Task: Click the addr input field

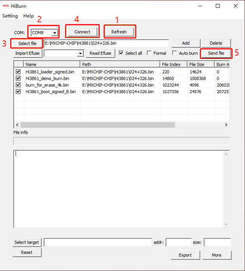Action: pyautogui.click(x=179, y=242)
